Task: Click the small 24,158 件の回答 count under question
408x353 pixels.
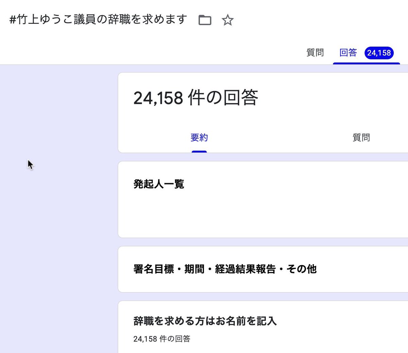Action: 162,339
